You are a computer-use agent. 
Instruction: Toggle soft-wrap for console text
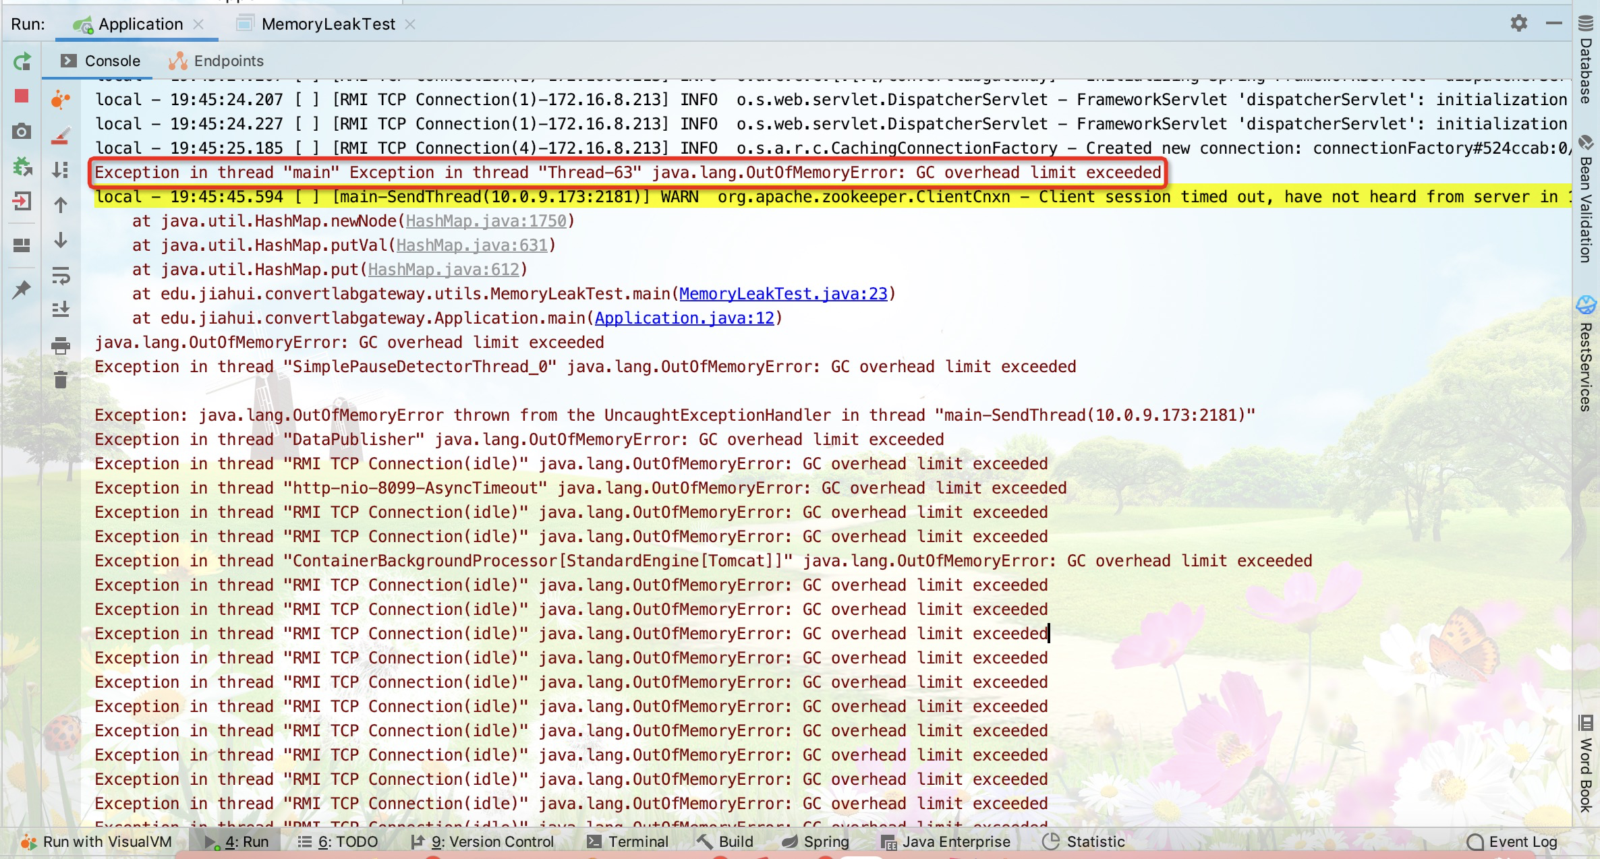61,275
